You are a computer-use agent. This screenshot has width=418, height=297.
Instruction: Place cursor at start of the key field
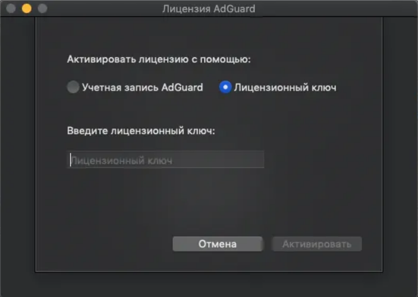71,160
